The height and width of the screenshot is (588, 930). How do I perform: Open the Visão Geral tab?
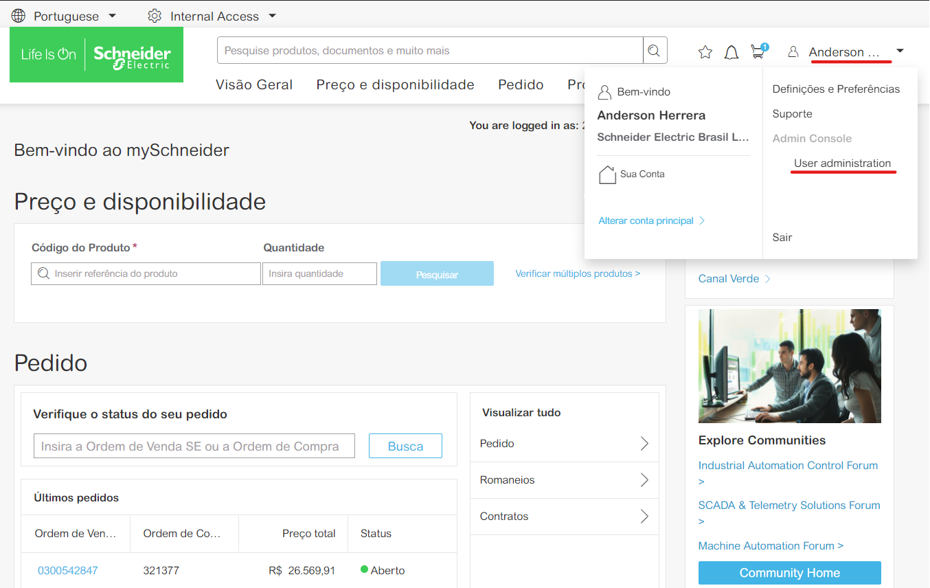point(254,84)
